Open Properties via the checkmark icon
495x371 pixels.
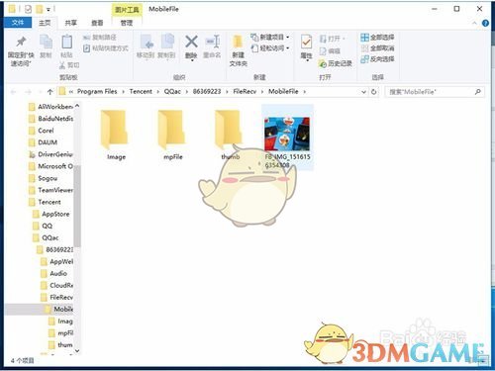tap(306, 43)
